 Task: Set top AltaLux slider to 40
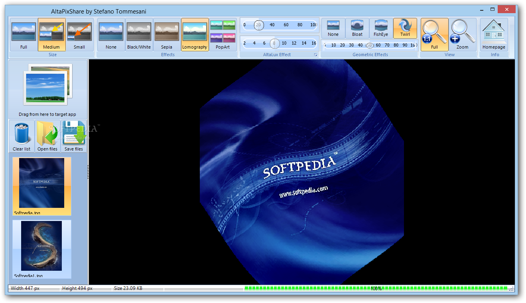pos(272,25)
